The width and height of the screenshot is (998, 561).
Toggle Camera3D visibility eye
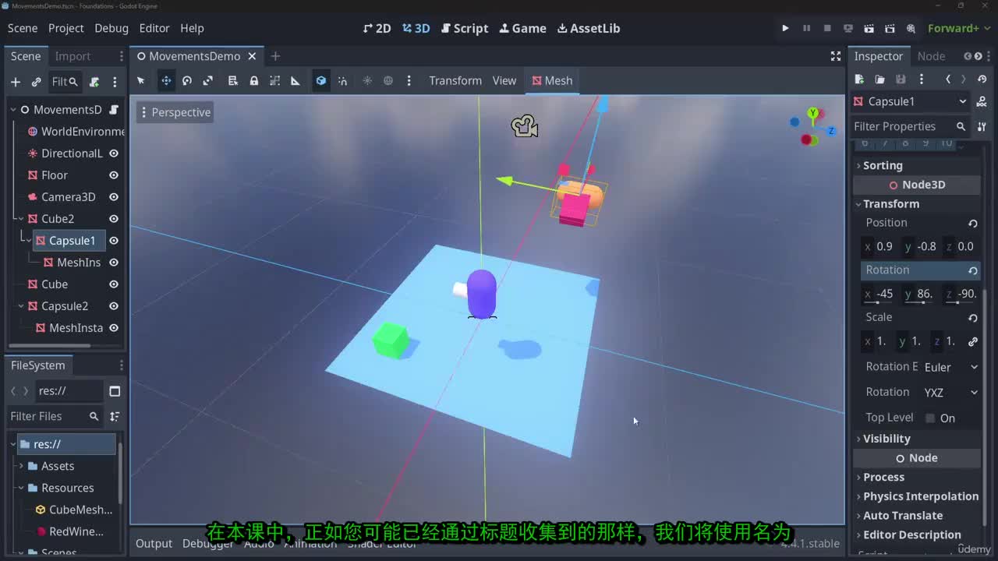(x=114, y=197)
